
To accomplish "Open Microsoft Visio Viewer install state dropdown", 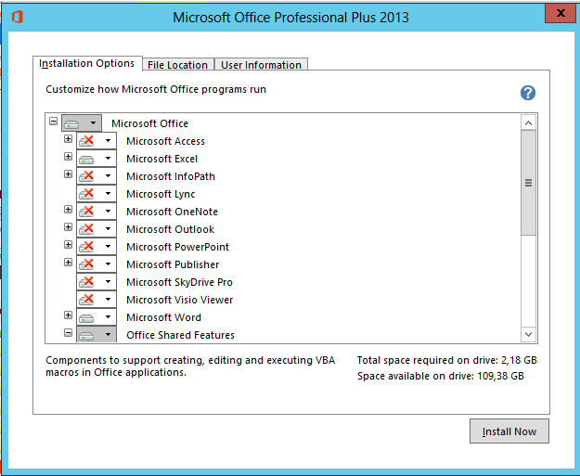I will pos(97,300).
